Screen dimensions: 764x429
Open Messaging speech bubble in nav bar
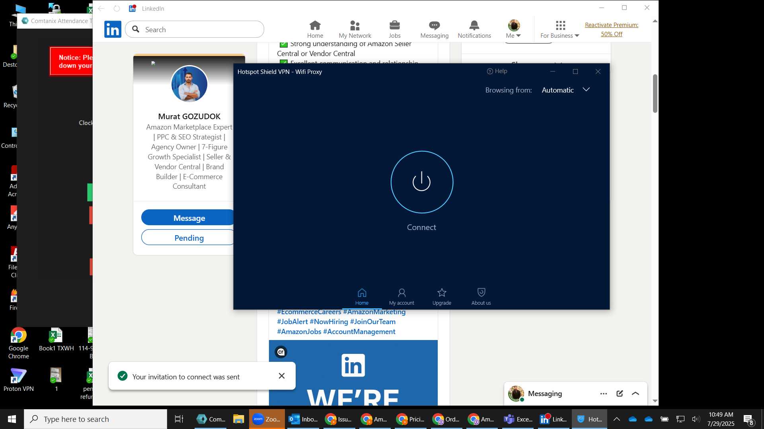434,29
